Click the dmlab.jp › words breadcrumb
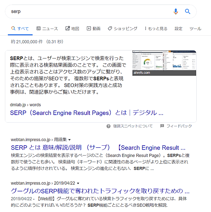This screenshot has height=212, width=211. [x=25, y=105]
